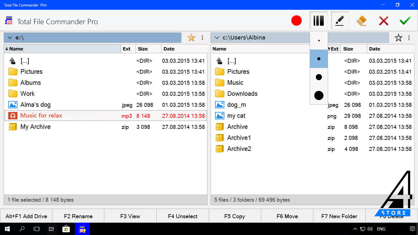This screenshot has height=235, width=418.
Task: Click Alma's dog image icon
Action: coord(13,105)
